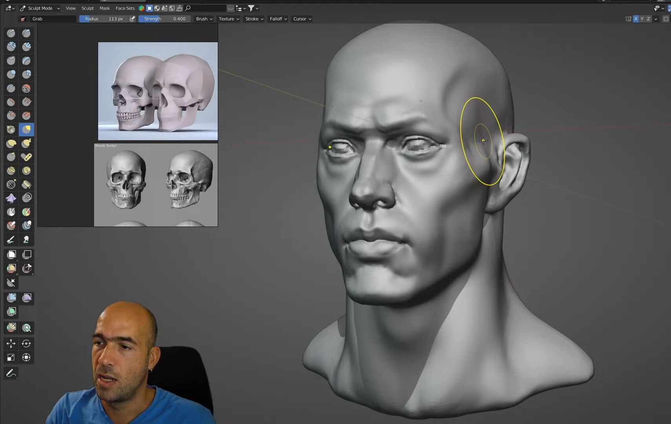Select the Elastic Deform brush
This screenshot has height=424, width=671.
click(x=11, y=143)
